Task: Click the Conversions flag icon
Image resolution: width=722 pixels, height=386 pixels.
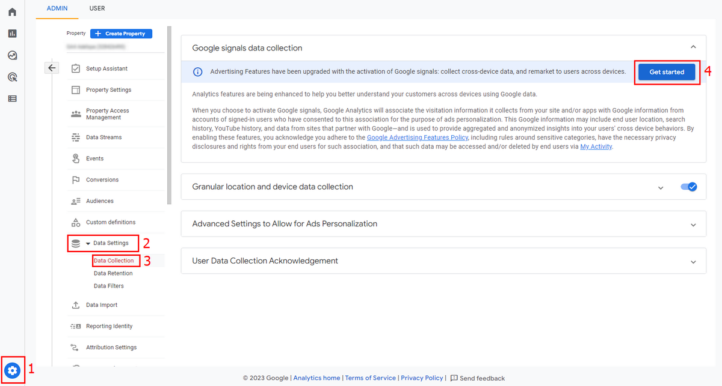Action: (x=76, y=180)
